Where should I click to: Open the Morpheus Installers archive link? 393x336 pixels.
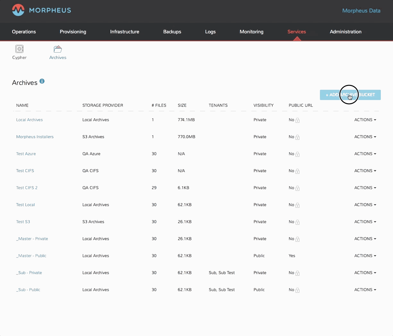point(35,137)
